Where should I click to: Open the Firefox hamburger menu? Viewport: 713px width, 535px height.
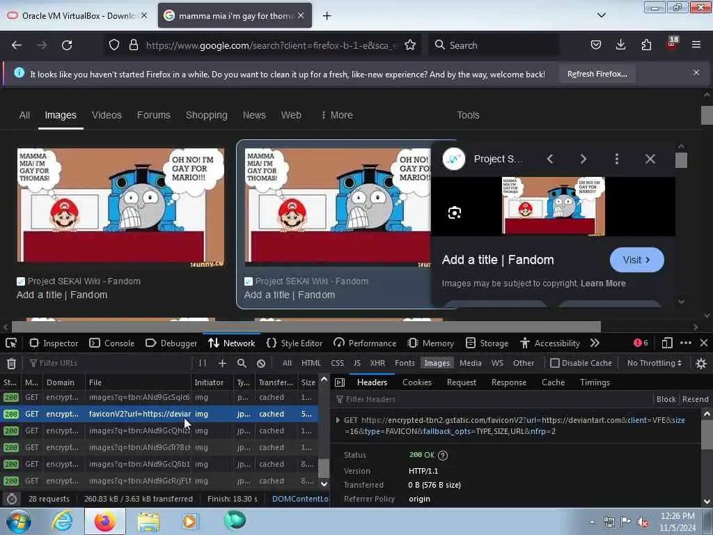(696, 45)
